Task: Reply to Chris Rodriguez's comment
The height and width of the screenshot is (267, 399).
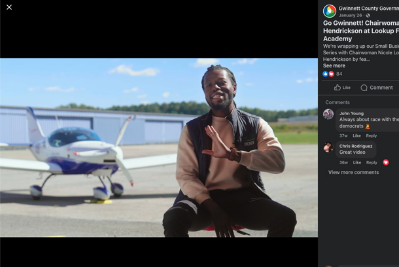Action: 372,162
